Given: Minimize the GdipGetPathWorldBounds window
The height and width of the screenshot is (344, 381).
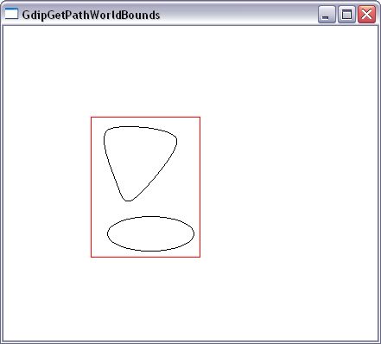Looking at the screenshot, I should coord(327,14).
